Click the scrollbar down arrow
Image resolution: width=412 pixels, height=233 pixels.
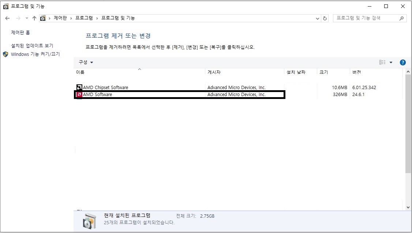click(x=408, y=207)
